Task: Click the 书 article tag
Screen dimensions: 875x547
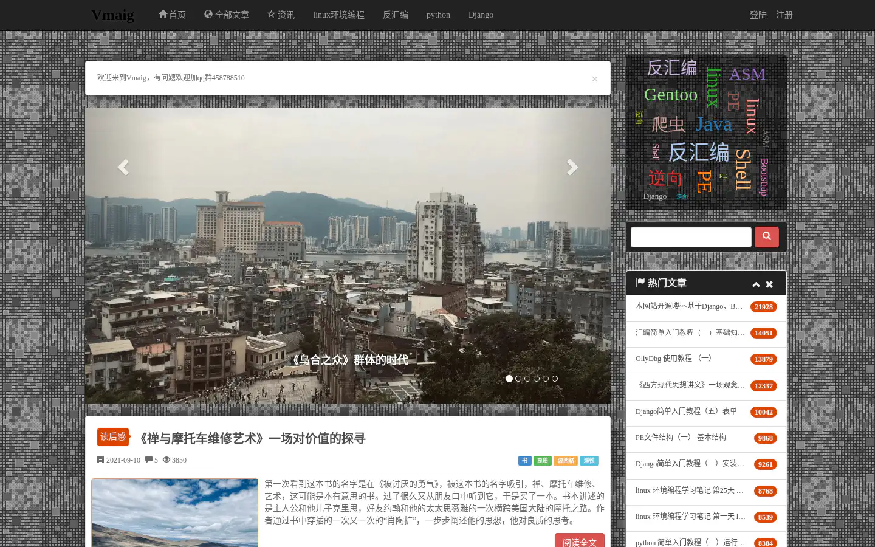Action: (x=525, y=461)
